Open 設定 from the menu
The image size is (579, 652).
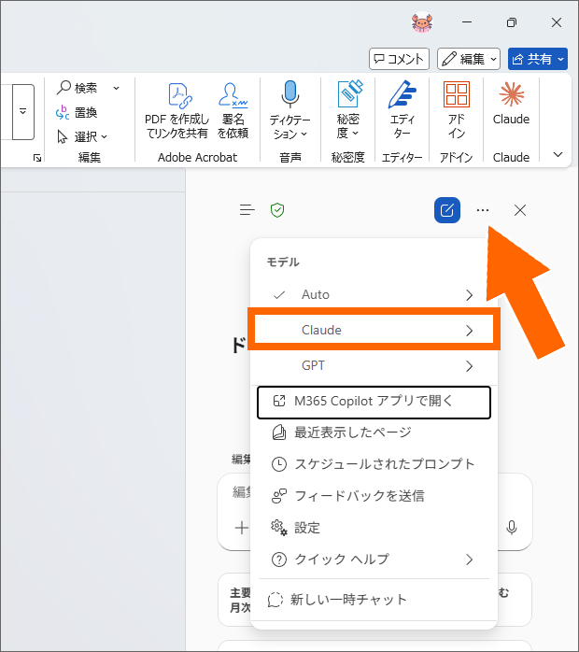point(373,528)
